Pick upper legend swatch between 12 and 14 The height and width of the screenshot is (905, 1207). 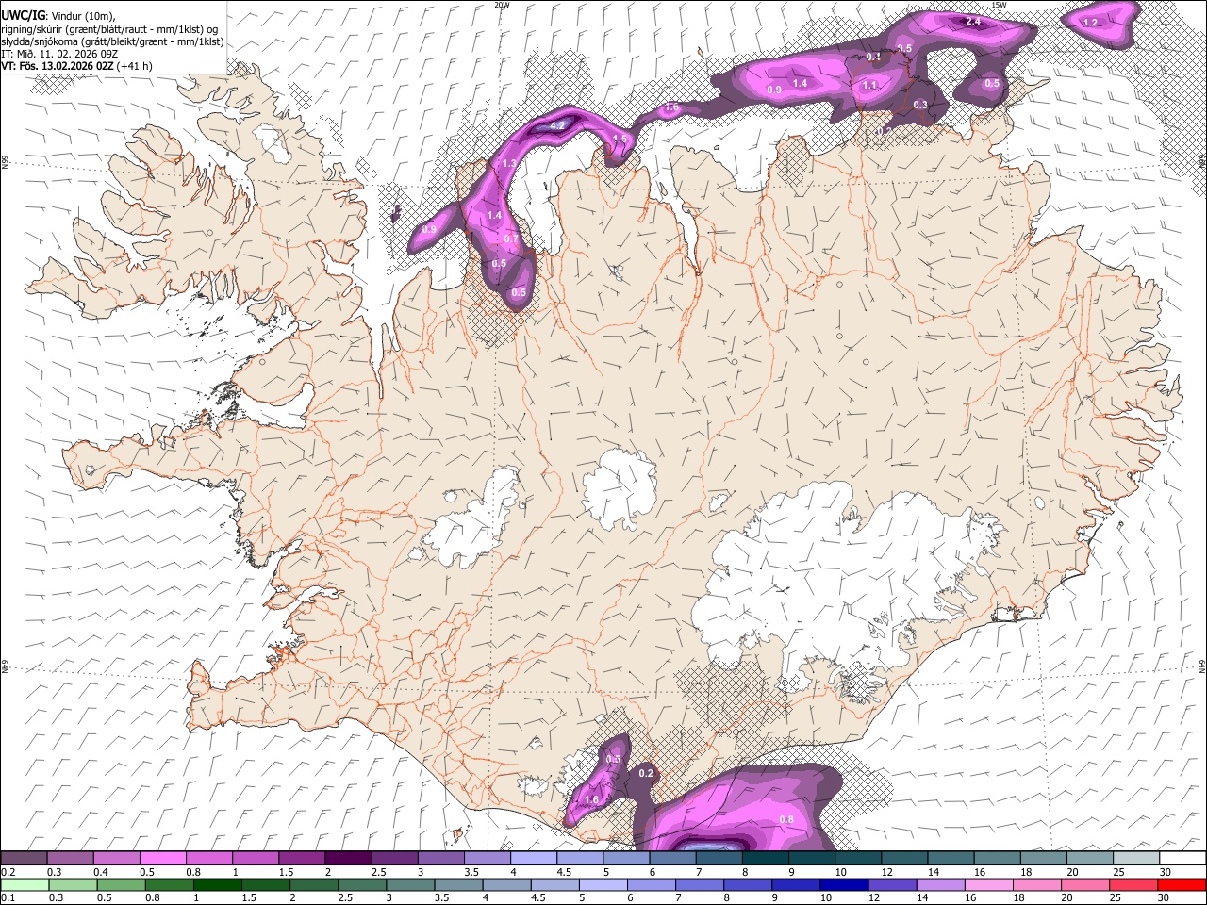tap(905, 858)
